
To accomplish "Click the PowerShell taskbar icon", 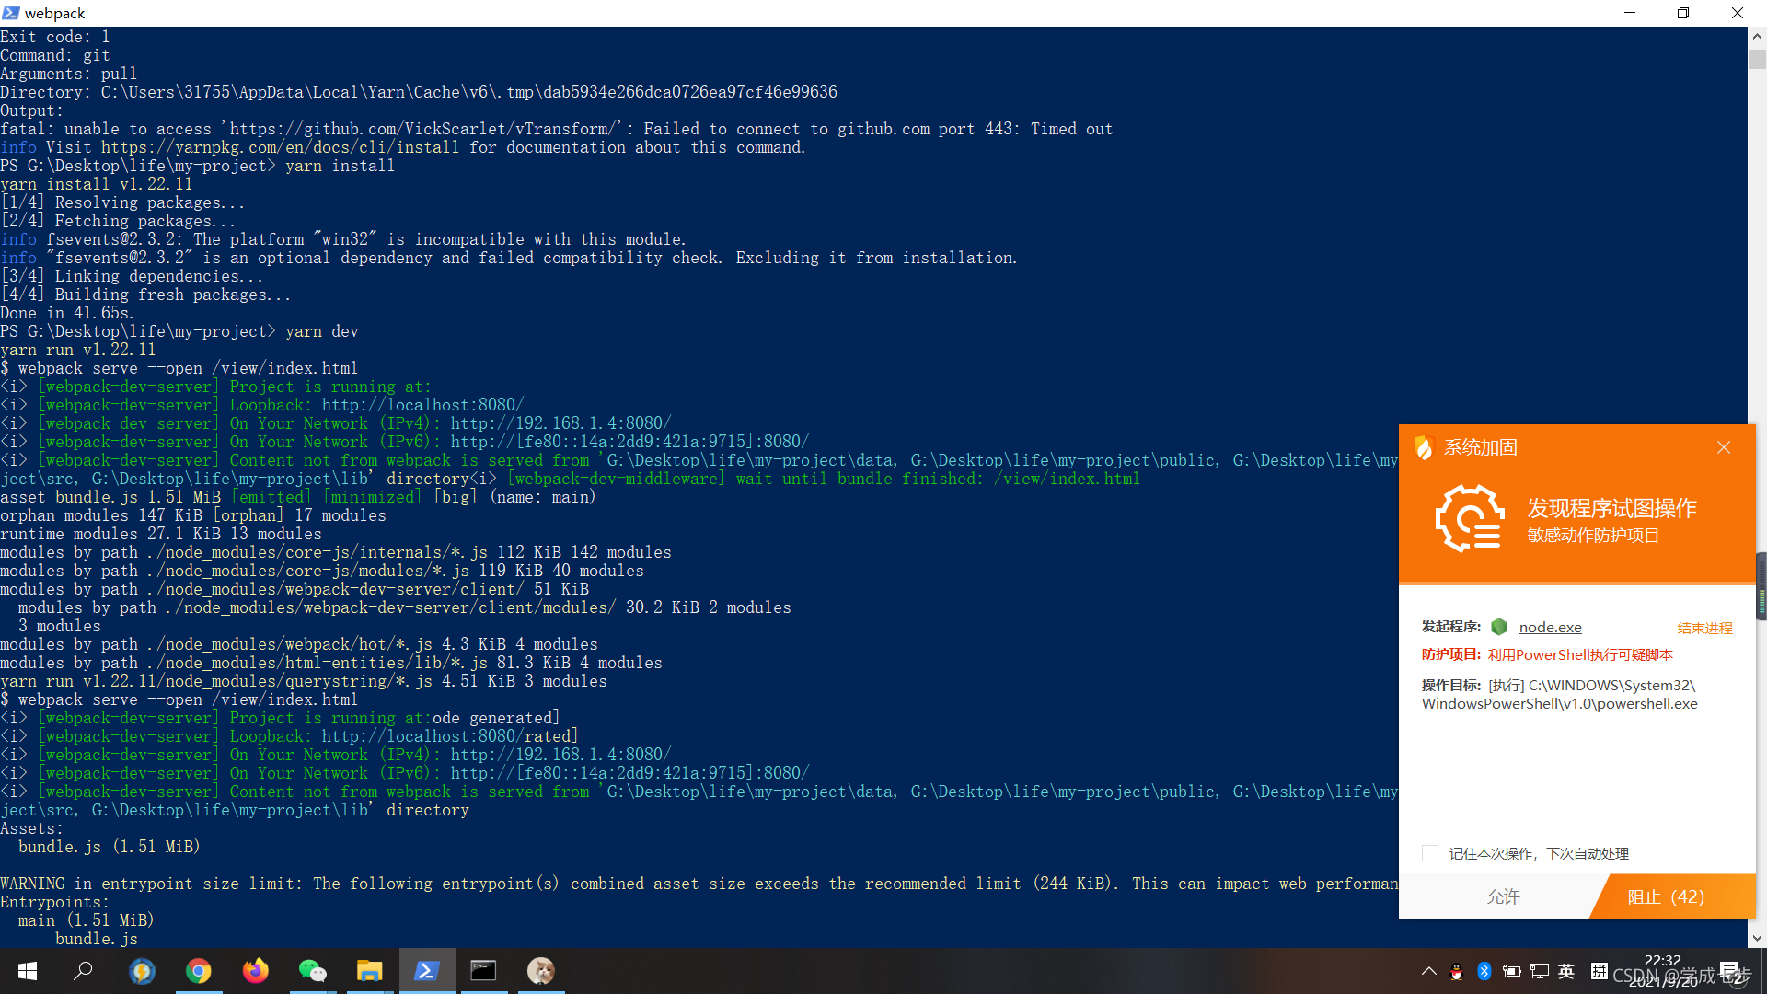I will pyautogui.click(x=426, y=971).
